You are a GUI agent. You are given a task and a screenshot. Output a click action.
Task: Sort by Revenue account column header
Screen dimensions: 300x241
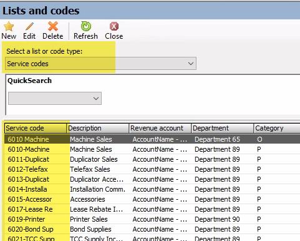[x=160, y=128]
